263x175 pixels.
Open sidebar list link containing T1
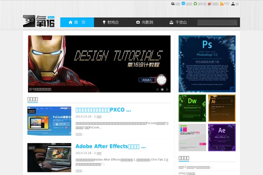point(195,167)
